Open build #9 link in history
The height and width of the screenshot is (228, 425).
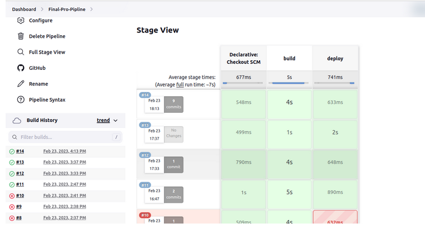(x=18, y=206)
